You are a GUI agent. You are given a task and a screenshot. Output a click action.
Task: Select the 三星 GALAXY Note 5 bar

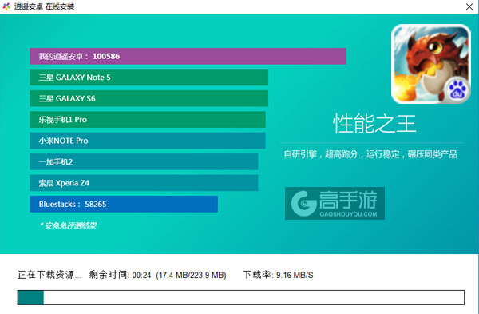click(148, 78)
